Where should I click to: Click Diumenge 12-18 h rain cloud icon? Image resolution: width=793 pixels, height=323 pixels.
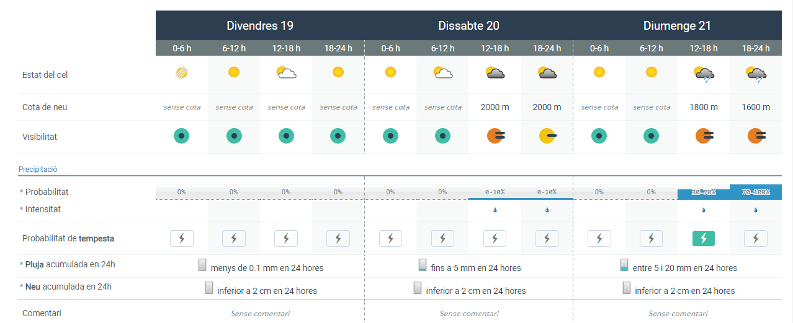click(703, 74)
